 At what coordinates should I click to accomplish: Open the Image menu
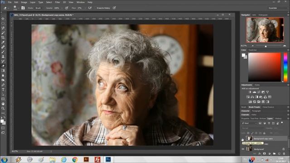click(24, 2)
